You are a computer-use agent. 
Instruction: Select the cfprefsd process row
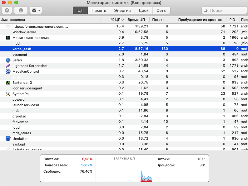(124, 116)
